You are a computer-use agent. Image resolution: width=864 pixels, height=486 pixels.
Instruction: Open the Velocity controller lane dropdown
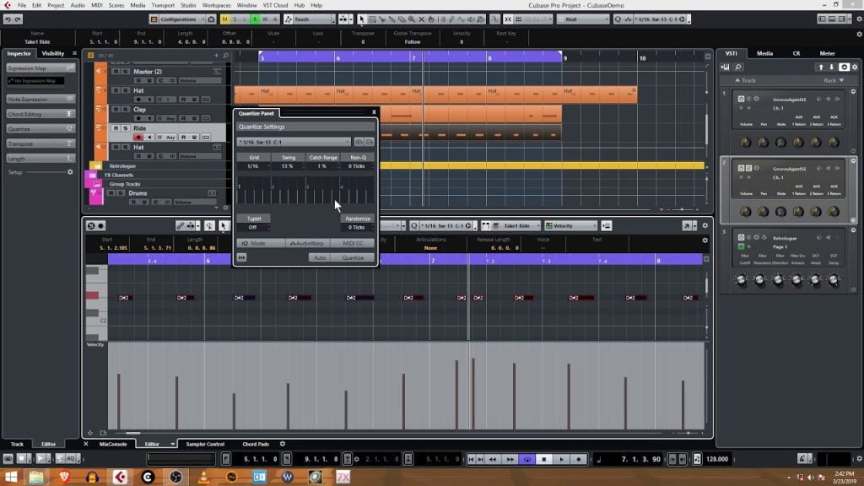(571, 225)
